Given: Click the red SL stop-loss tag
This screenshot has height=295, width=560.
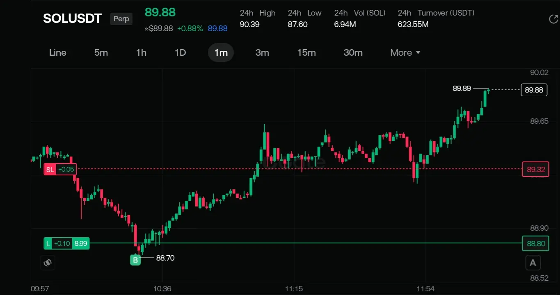Looking at the screenshot, I should [60, 169].
